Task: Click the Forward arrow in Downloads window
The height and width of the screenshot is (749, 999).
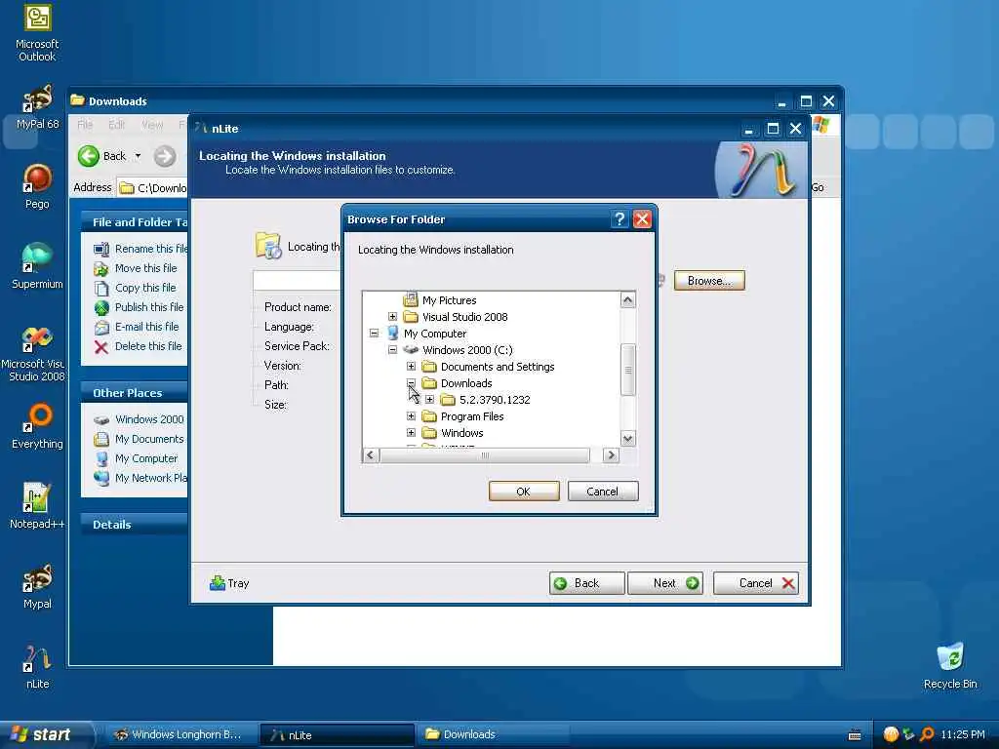Action: pos(164,156)
